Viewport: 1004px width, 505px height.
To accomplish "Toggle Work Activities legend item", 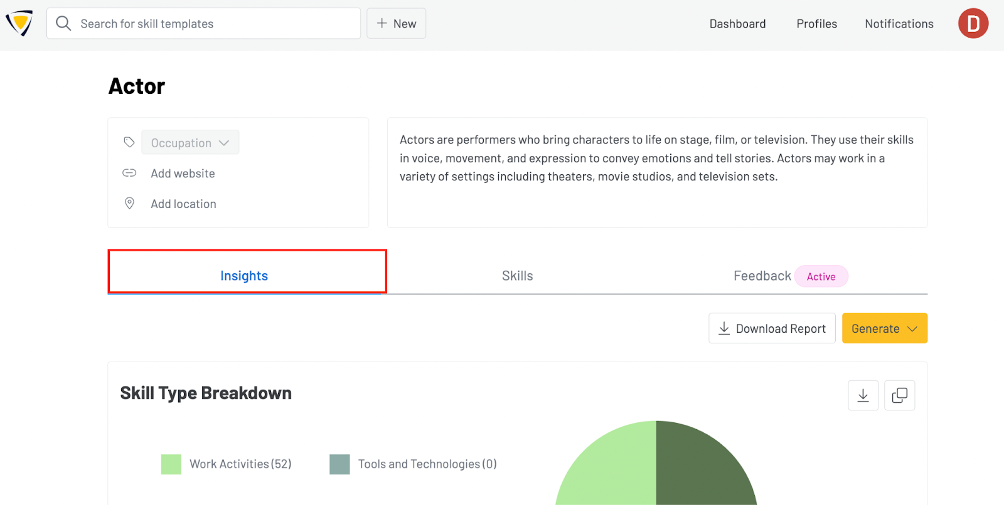I will [x=227, y=464].
